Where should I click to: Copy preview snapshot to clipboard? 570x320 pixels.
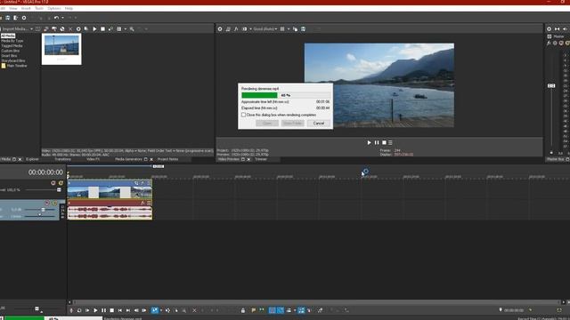(x=295, y=29)
